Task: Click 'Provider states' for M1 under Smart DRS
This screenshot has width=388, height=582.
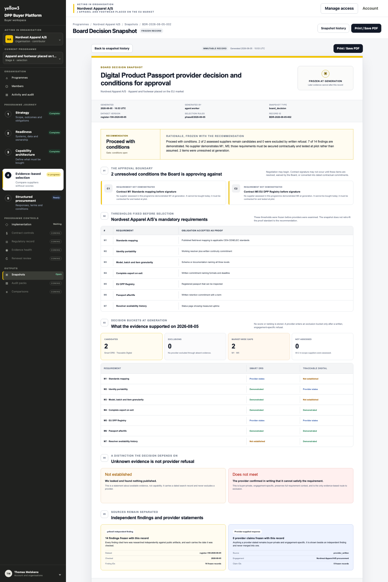Action: click(x=257, y=379)
